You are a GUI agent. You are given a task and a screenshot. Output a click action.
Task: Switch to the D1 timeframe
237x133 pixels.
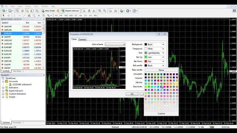tap(86, 16)
